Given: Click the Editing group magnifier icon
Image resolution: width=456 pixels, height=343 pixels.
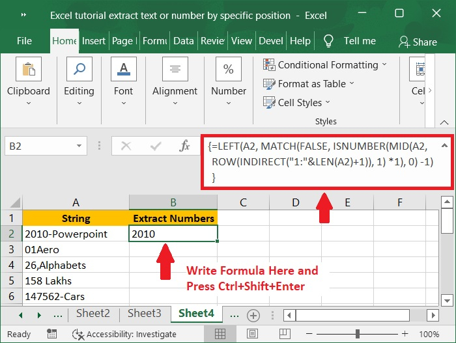Looking at the screenshot, I should click(79, 69).
